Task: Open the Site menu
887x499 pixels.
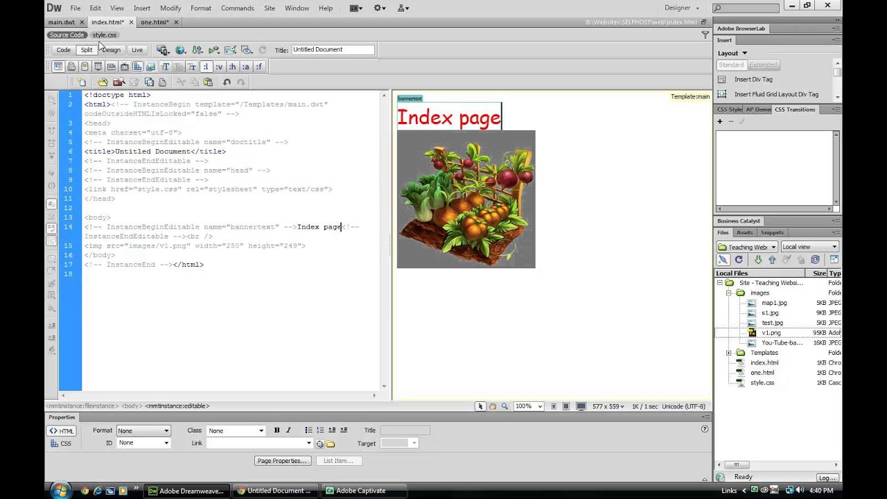Action: coord(270,8)
